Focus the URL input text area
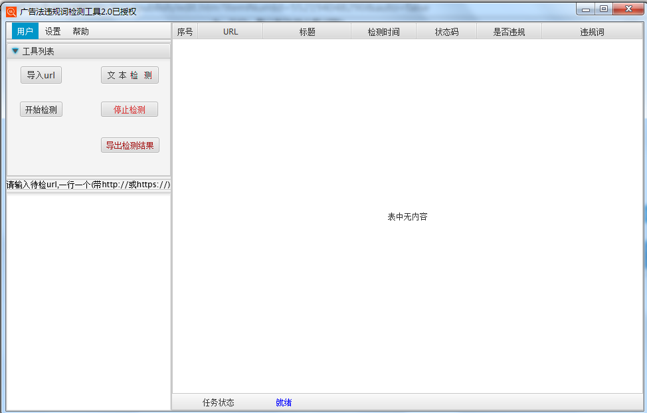Screen dimensions: 647x413 click(88, 299)
